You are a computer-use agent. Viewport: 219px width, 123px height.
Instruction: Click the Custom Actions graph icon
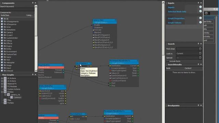point(5,89)
